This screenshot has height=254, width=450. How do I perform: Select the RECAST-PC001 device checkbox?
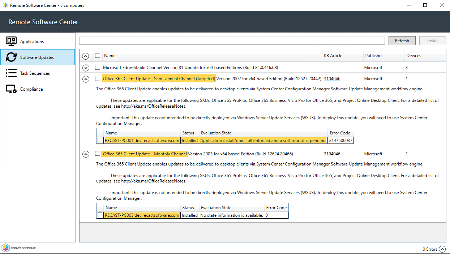(100, 140)
